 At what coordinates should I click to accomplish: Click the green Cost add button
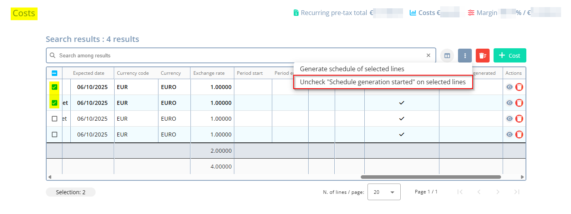510,56
